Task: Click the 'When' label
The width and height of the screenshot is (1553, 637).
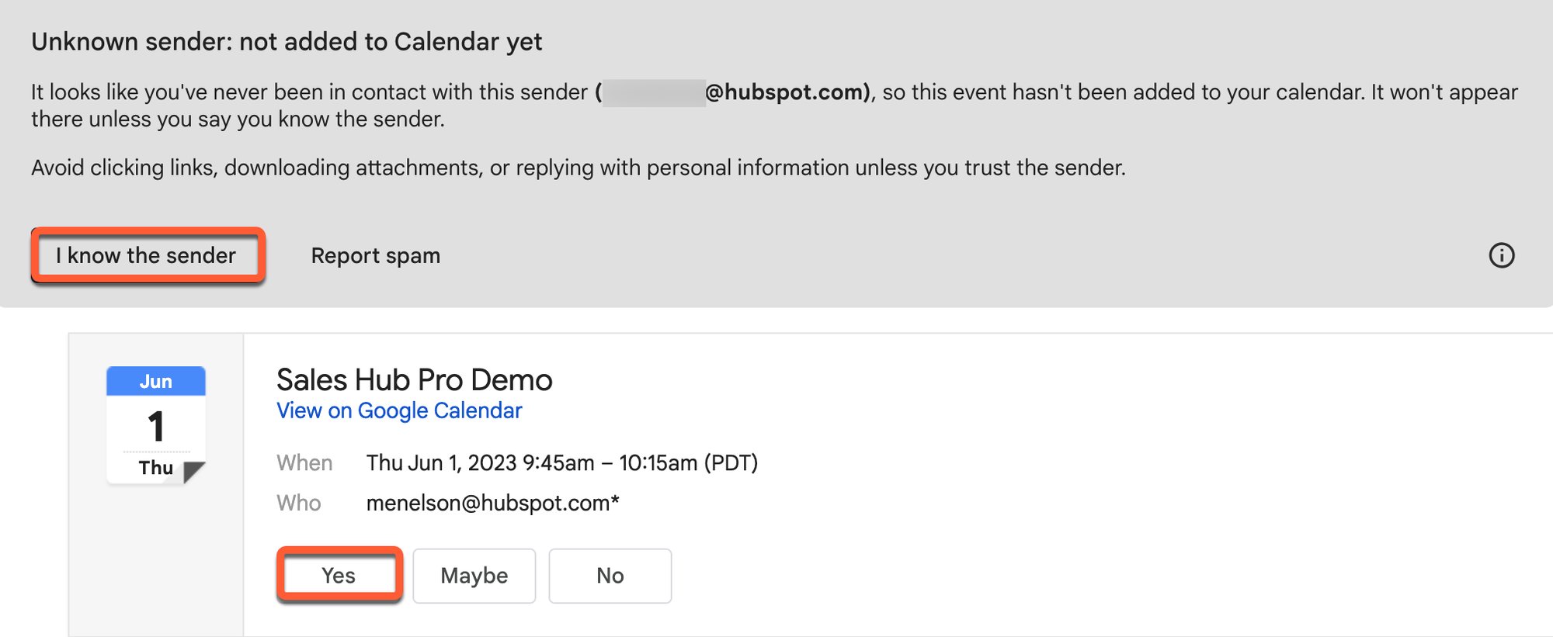Action: coord(304,462)
